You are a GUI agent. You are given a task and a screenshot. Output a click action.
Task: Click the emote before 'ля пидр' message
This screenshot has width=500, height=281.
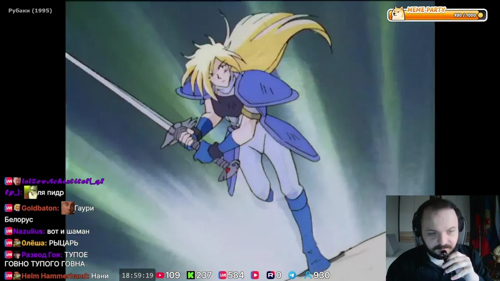(30, 192)
